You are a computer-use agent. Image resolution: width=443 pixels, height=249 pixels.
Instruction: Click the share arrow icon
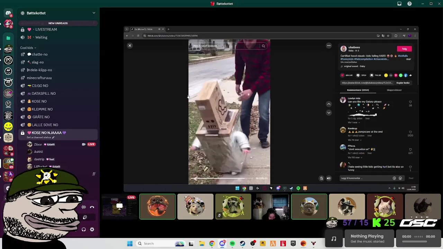coord(410,75)
